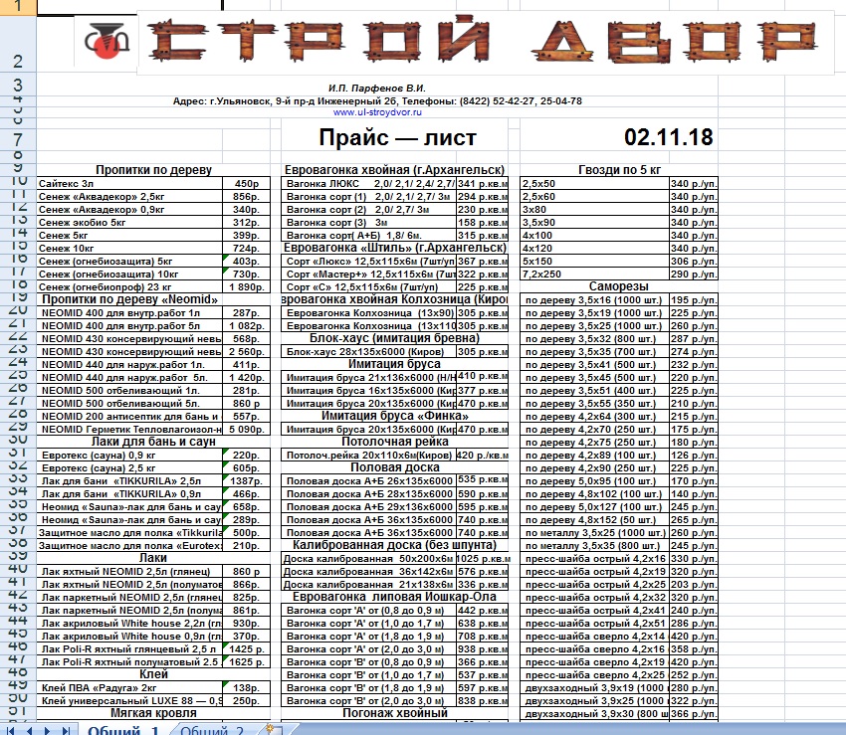
Task: Select the price cell '450р'
Action: [247, 183]
